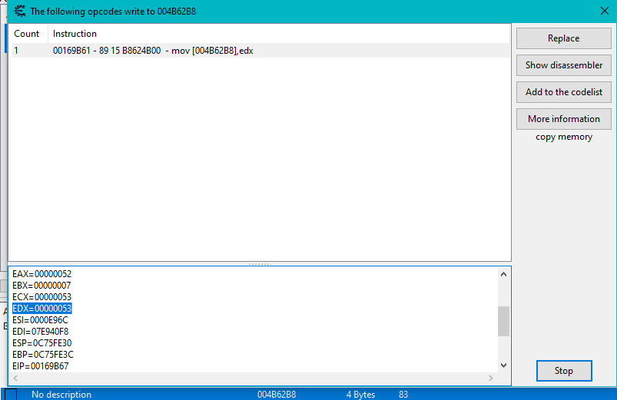Click the Replace button
Viewport: 617px width, 400px height.
563,38
